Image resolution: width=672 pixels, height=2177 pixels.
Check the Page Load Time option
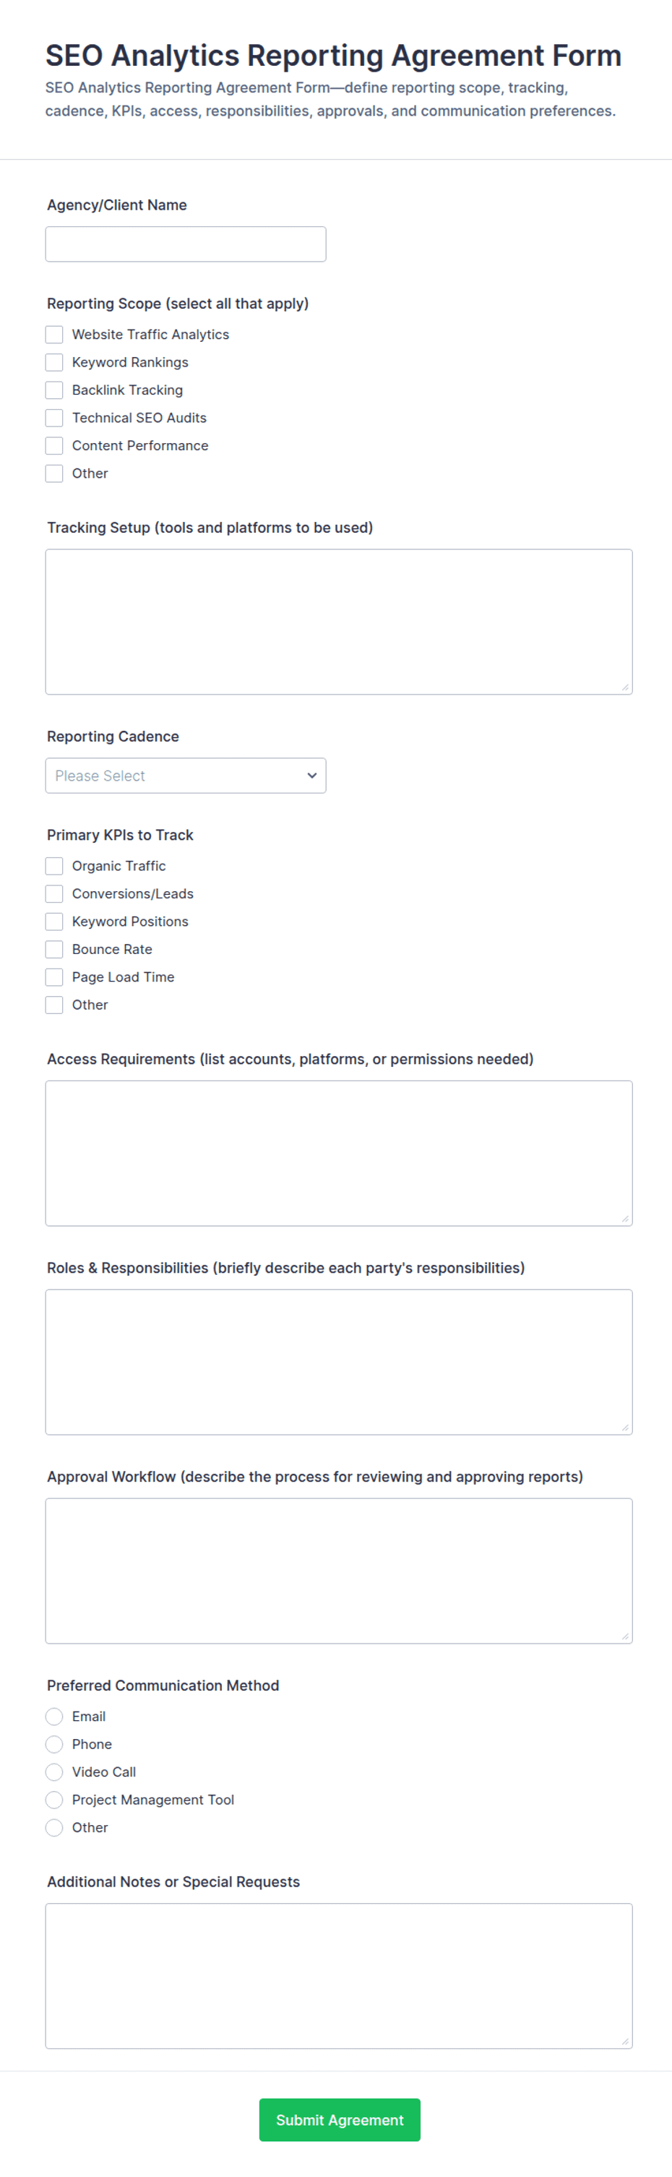pyautogui.click(x=54, y=978)
